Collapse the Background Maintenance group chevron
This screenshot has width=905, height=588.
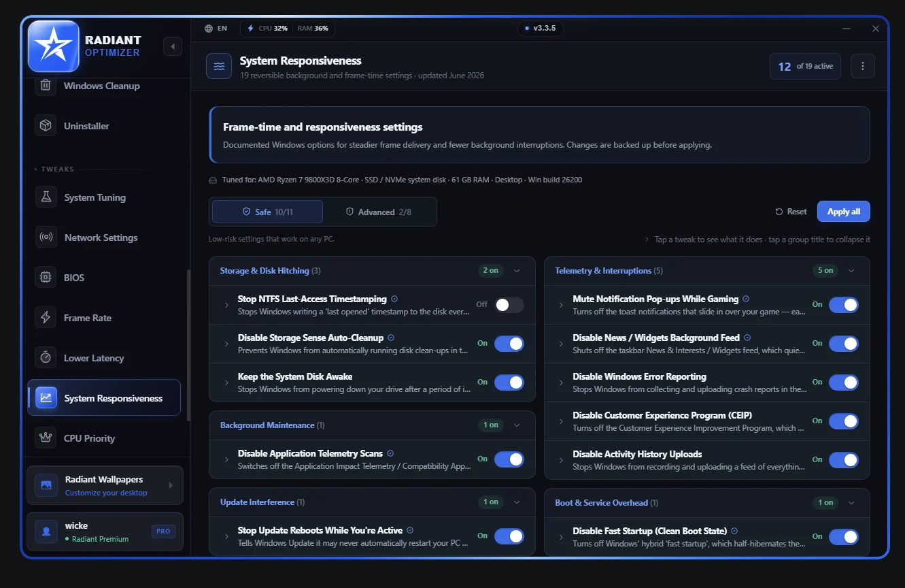(517, 425)
